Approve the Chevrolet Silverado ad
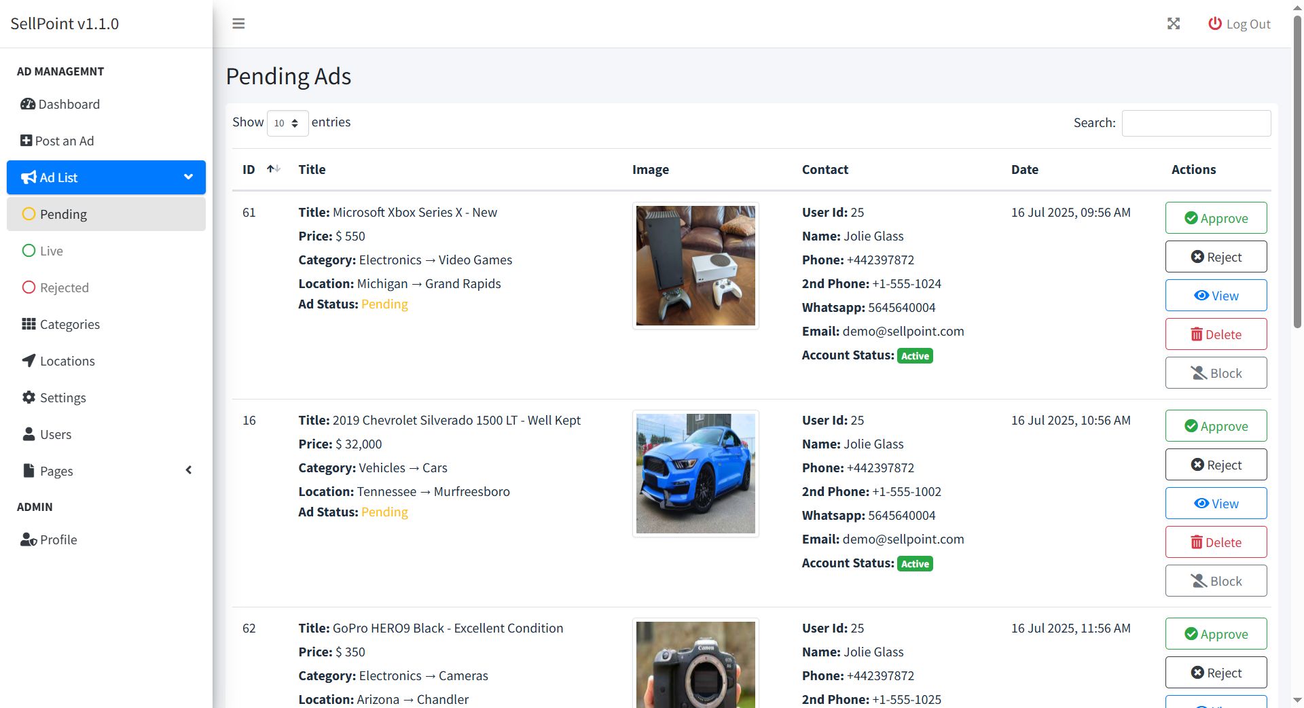 coord(1216,426)
